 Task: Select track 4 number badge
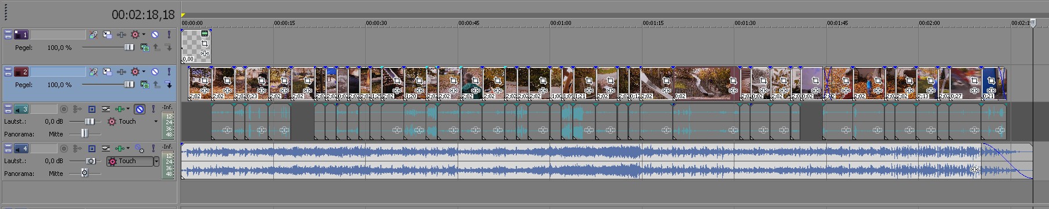coord(22,148)
